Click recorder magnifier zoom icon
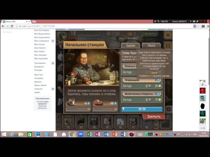This screenshot has width=210, height=157. [158, 21]
